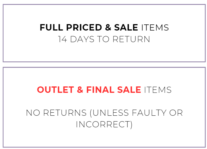The width and height of the screenshot is (207, 149).
Task: Click the red word OUTLET
Action: coord(56,90)
